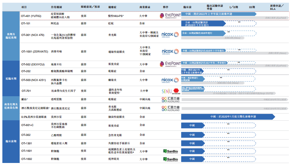
Task: Click the EyePoint logo in the OT-401 row
Action: click(170, 16)
